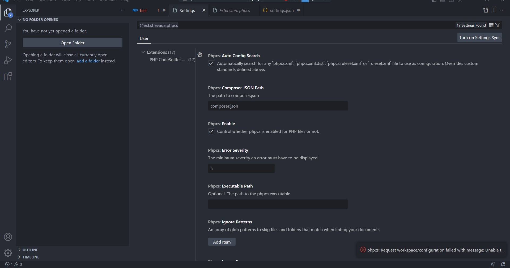Open the settings filter funnel menu
The width and height of the screenshot is (510, 268).
(x=498, y=25)
